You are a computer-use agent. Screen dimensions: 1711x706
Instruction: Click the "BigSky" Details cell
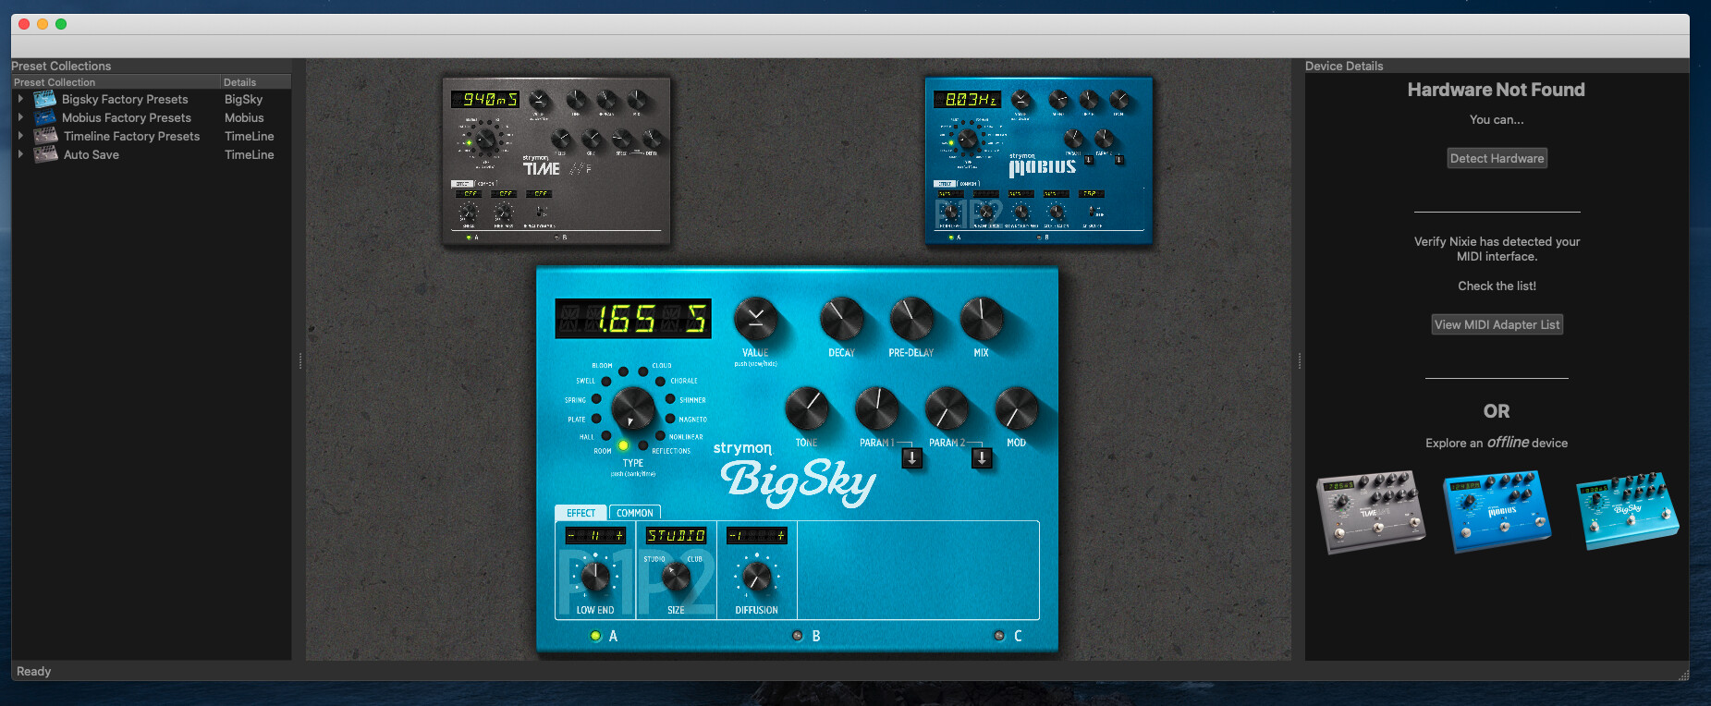[x=244, y=99]
